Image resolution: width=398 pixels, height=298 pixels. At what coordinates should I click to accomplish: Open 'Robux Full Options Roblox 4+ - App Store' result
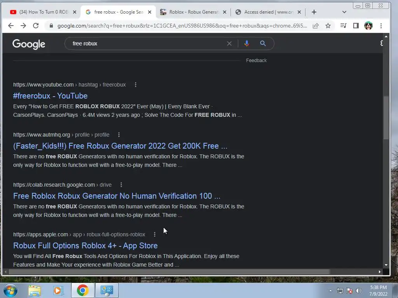(x=85, y=246)
